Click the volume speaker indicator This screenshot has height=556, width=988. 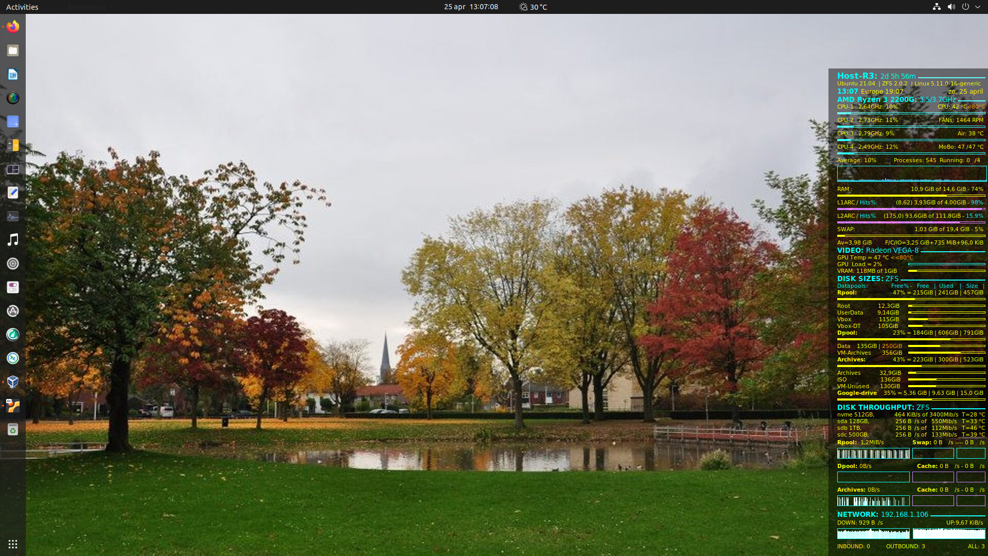(x=951, y=7)
